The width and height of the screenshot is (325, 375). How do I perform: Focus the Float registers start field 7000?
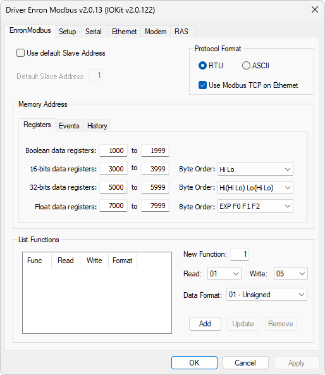[114, 206]
